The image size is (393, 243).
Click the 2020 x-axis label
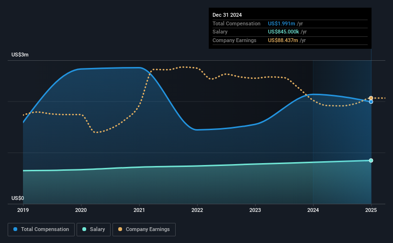tap(81, 210)
